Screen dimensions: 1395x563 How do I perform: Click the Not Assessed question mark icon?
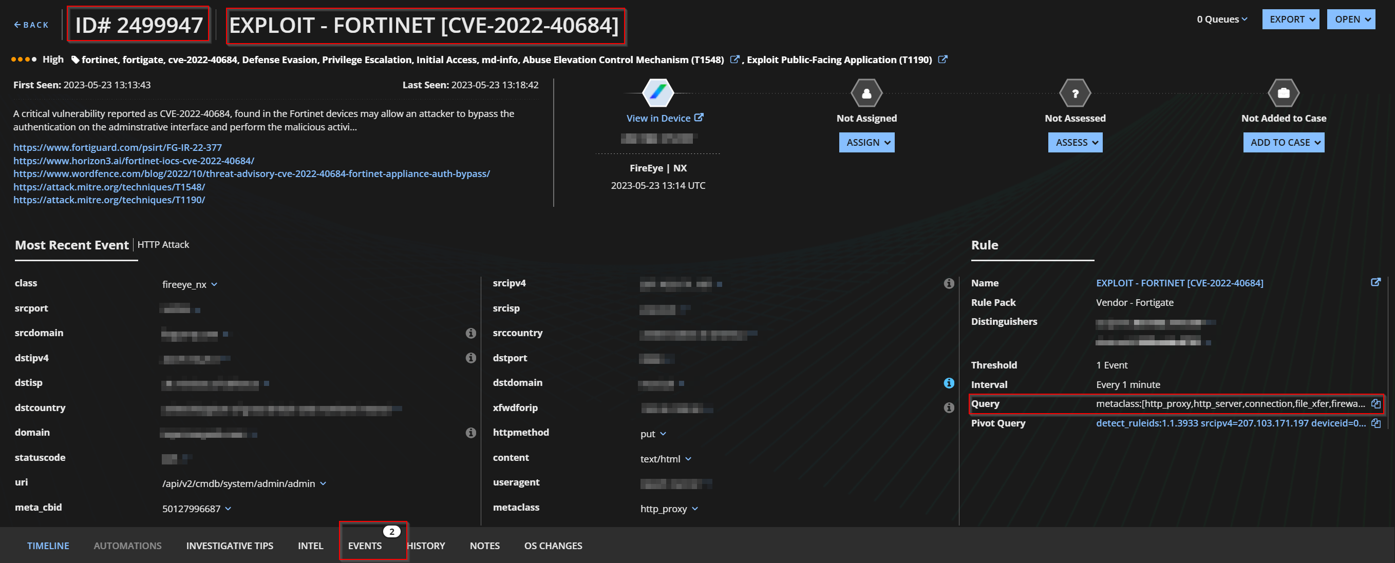coord(1074,93)
